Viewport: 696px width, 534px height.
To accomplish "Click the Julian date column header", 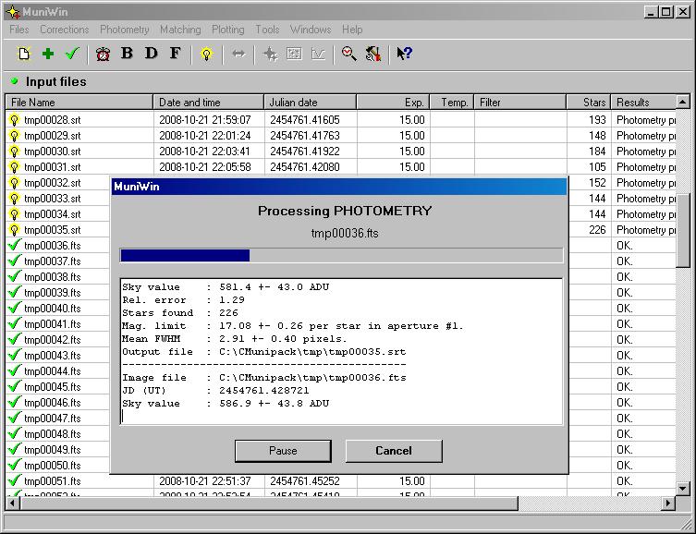I will pyautogui.click(x=310, y=103).
